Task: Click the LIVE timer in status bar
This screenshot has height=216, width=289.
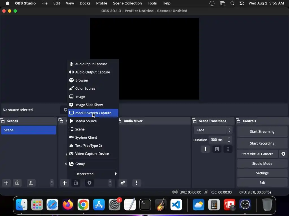Action: pos(190,192)
